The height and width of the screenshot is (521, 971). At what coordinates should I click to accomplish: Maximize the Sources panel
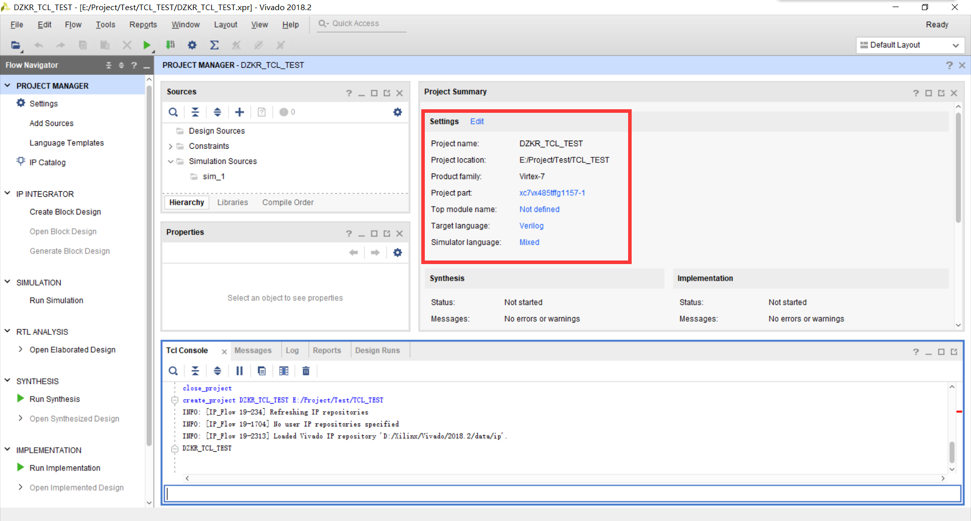click(374, 93)
